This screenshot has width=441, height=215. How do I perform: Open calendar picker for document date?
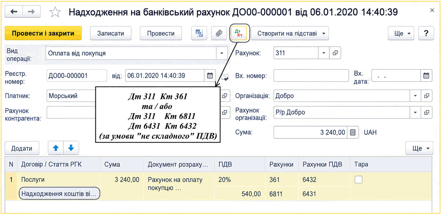pos(210,75)
